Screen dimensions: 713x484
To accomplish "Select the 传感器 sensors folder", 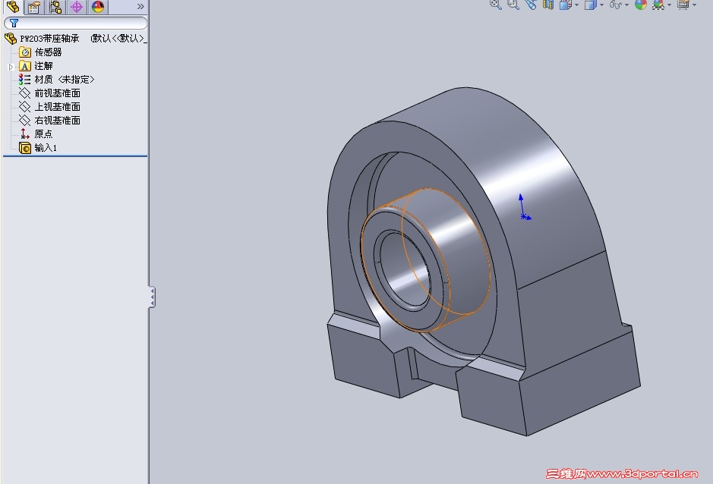I will [40, 52].
